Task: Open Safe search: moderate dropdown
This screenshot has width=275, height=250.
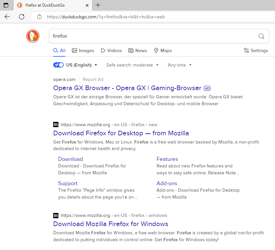Action: pos(133,65)
